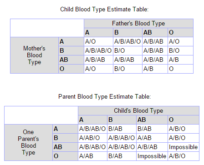Select parent A, child O cell A/B/O
The image size is (204, 165).
pyautogui.click(x=184, y=129)
